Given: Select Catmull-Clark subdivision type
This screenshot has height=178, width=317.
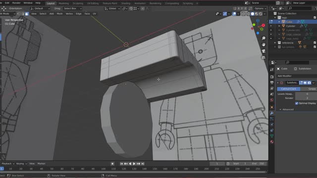Looking at the screenshot, I should 288,89.
